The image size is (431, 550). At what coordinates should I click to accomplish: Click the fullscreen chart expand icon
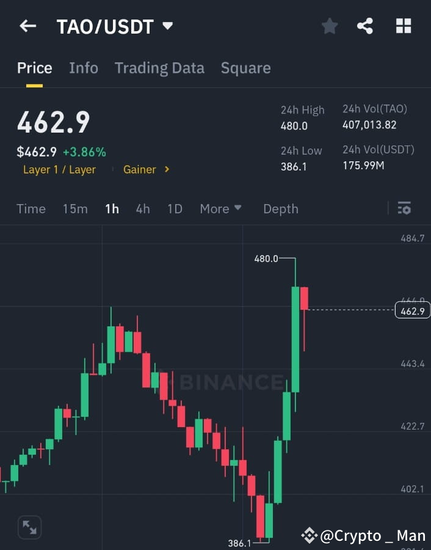coord(29,527)
